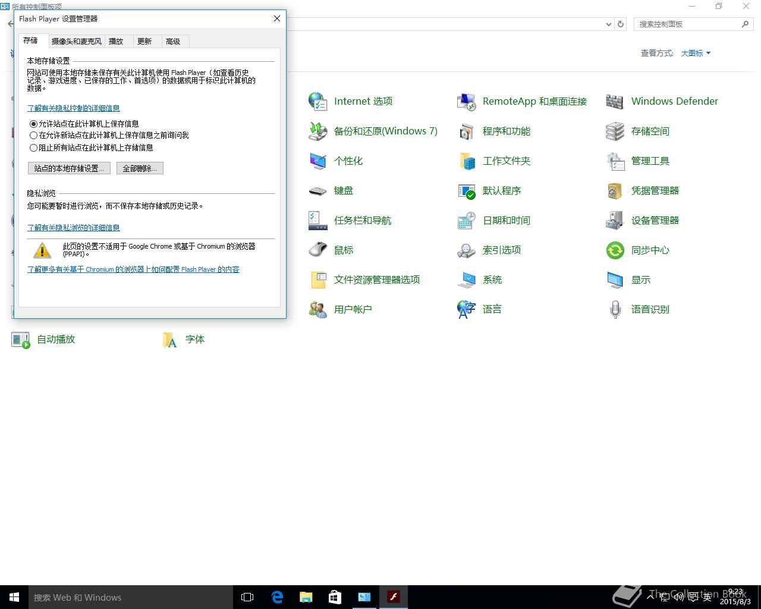761x609 pixels.
Task: Open the Windows Store taskbar icon
Action: [x=335, y=597]
